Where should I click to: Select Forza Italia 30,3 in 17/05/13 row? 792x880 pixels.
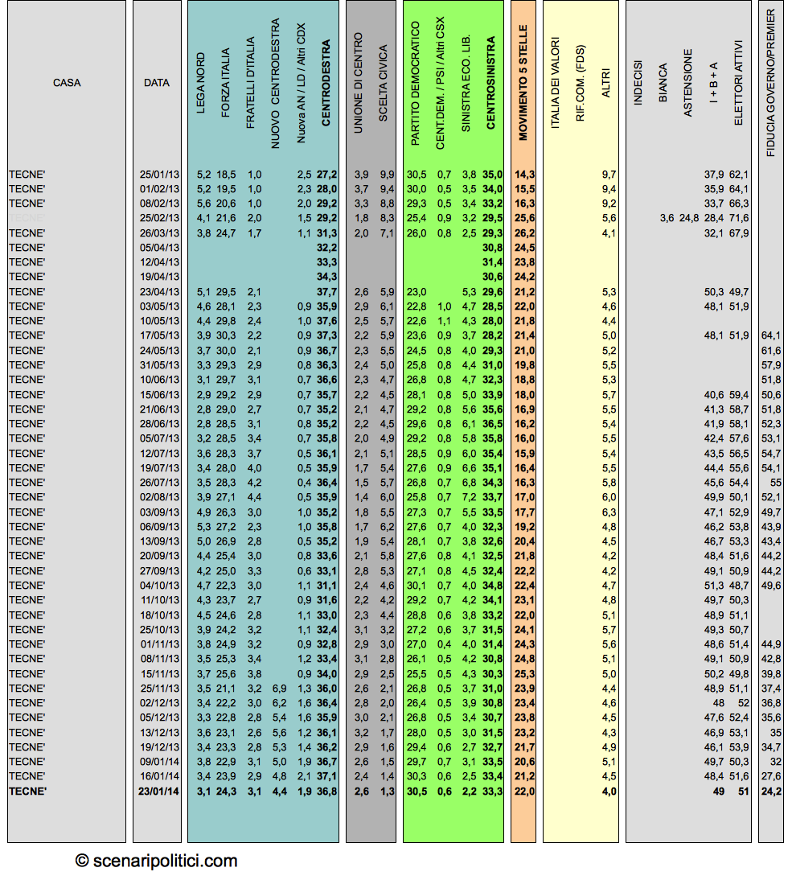pyautogui.click(x=226, y=335)
